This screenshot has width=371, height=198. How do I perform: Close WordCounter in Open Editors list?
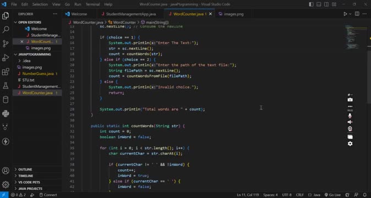[22, 42]
